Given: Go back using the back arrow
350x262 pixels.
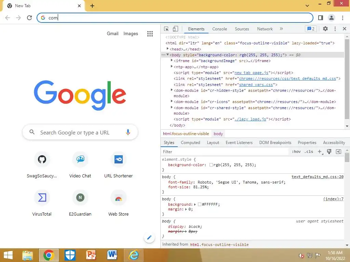Looking at the screenshot, I should click(x=8, y=18).
